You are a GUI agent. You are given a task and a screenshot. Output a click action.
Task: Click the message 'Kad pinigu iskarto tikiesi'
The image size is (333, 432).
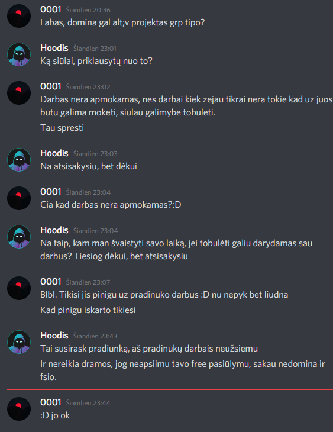coord(88,310)
